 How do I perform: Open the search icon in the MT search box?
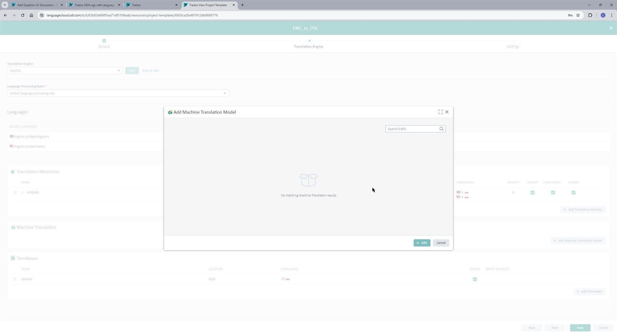pos(441,129)
